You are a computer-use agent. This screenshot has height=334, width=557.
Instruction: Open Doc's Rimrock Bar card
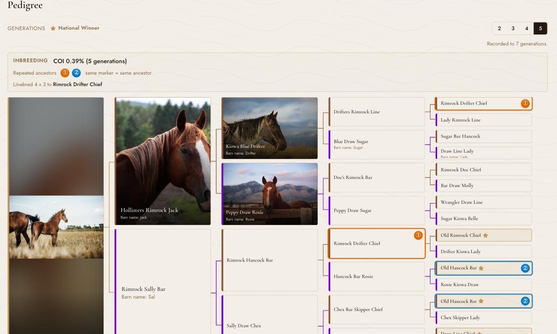pos(377,177)
